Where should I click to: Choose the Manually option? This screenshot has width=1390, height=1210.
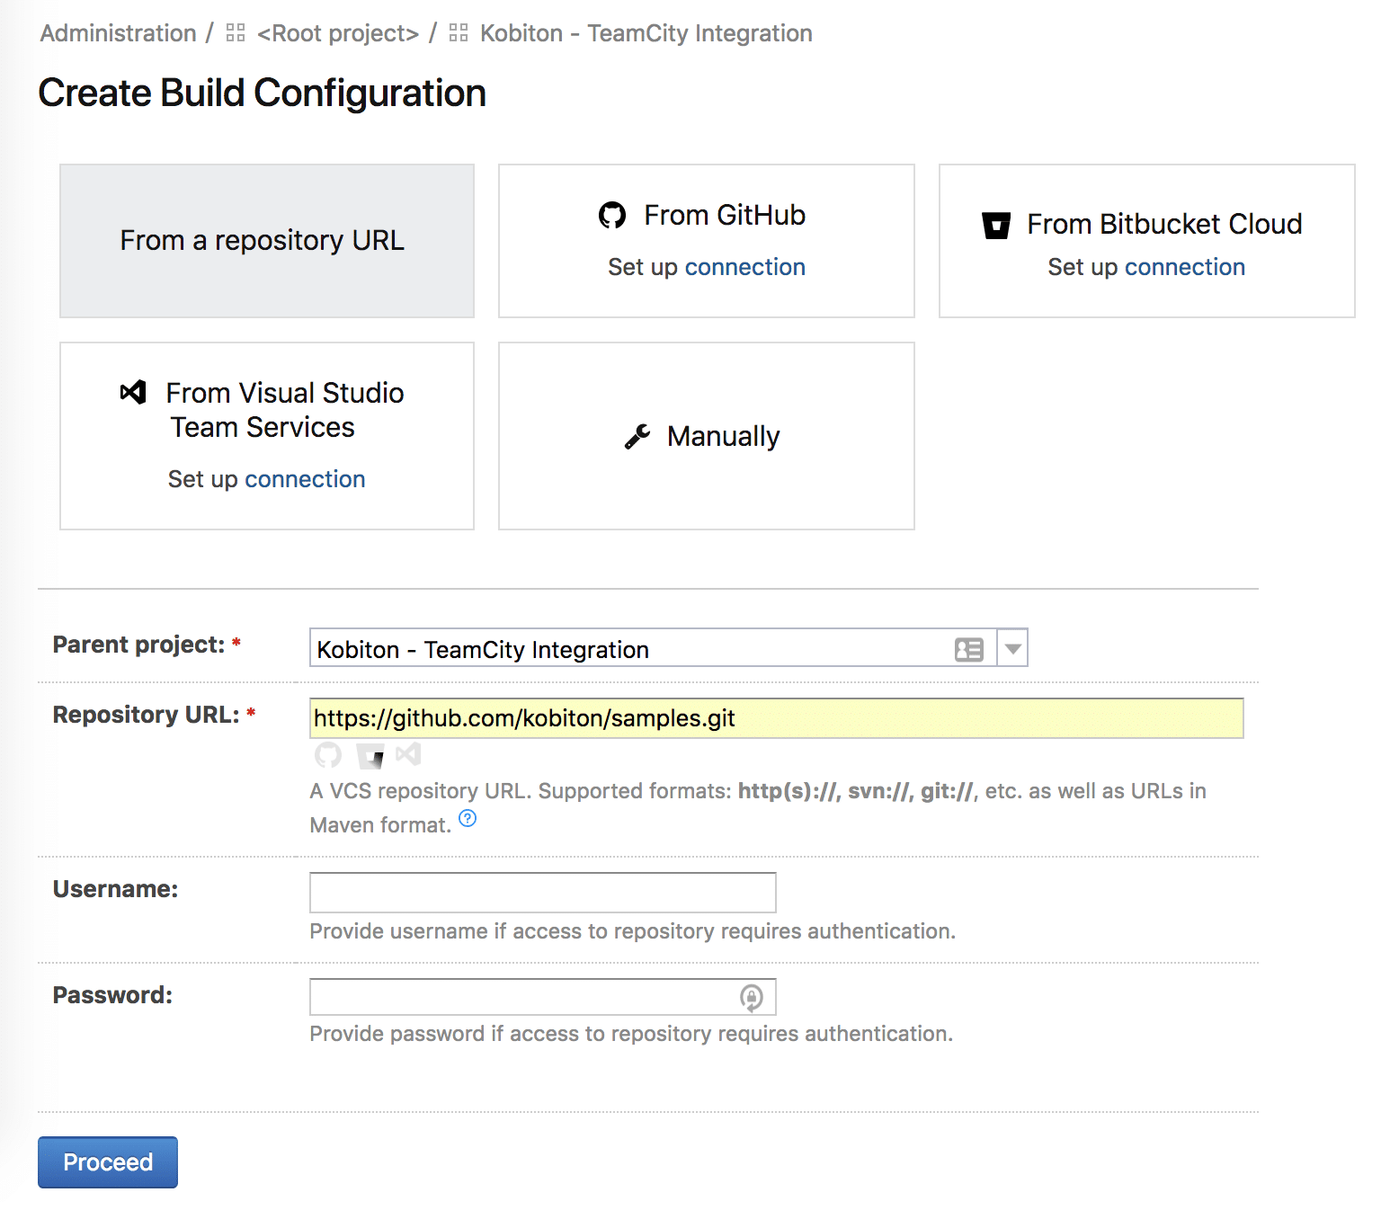[707, 436]
